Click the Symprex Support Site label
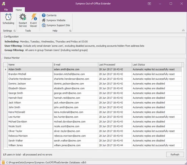187x165 pixels. coord(58,25)
